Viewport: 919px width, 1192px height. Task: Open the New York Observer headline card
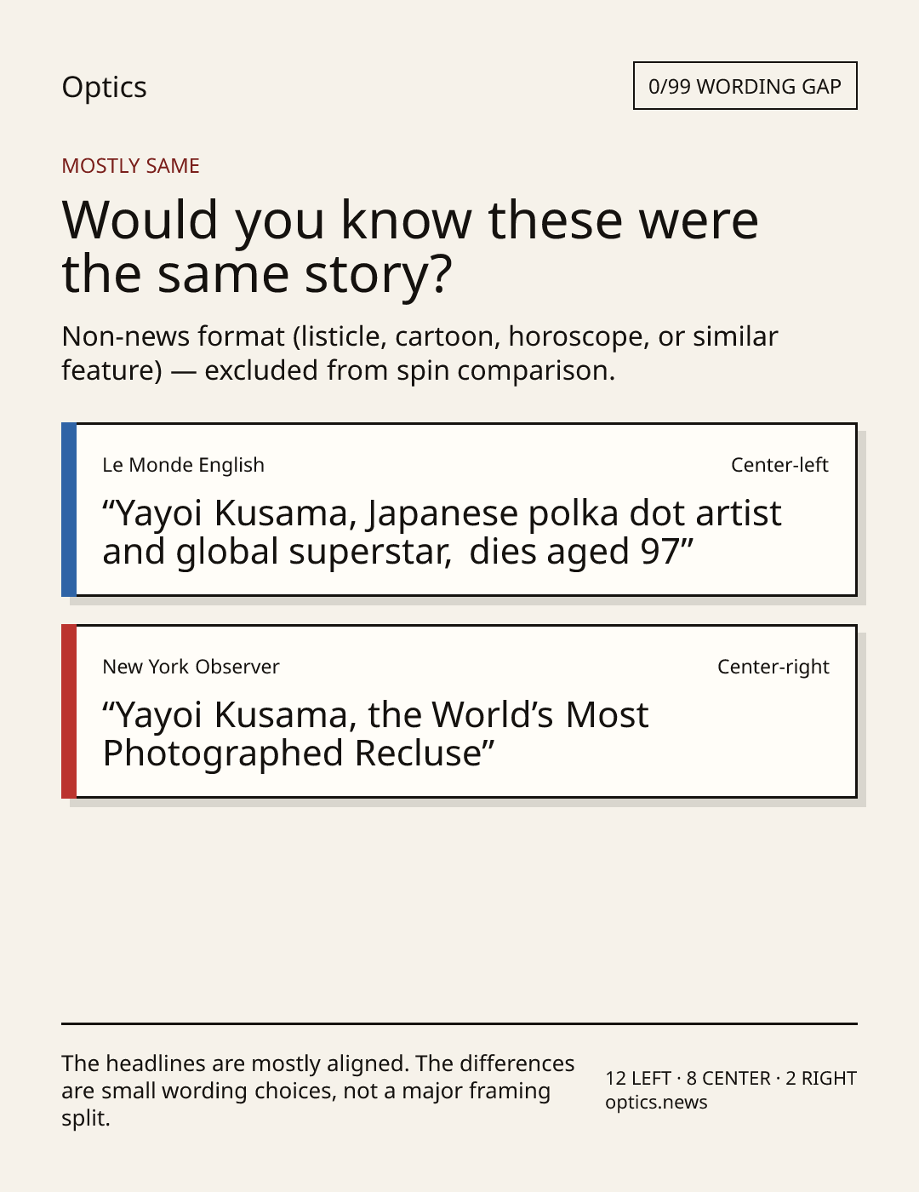(459, 711)
